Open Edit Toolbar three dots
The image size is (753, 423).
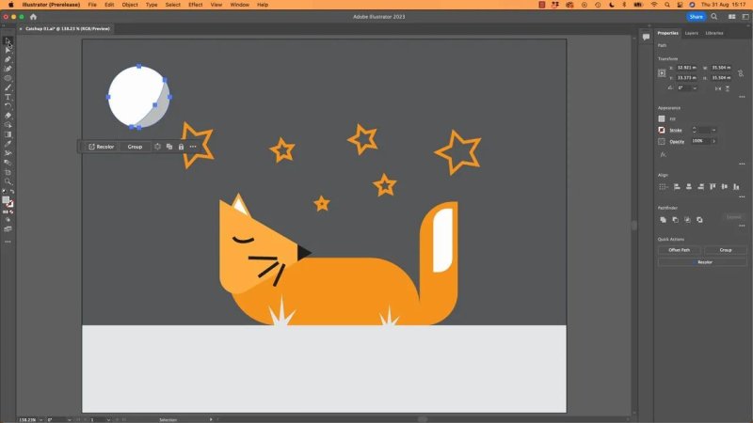[8, 242]
